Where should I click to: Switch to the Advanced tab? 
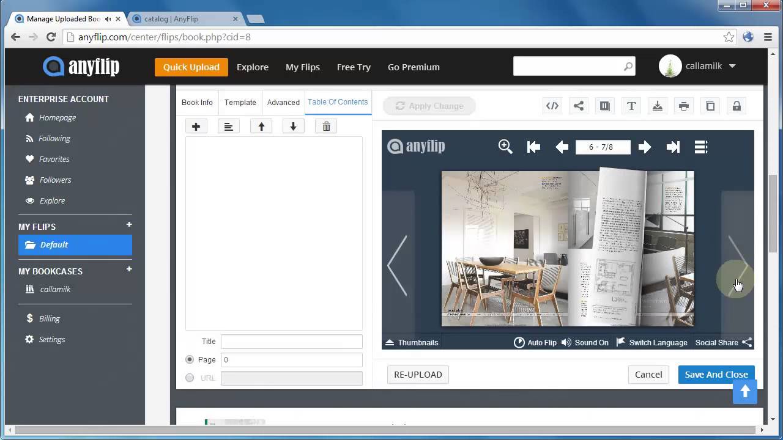[283, 103]
